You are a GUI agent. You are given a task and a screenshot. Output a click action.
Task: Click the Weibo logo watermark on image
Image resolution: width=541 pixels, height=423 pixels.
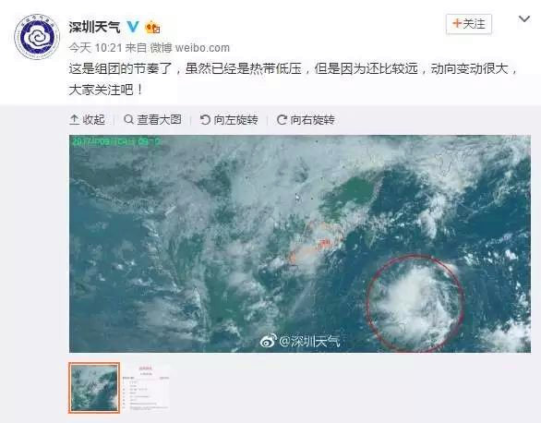coord(269,341)
